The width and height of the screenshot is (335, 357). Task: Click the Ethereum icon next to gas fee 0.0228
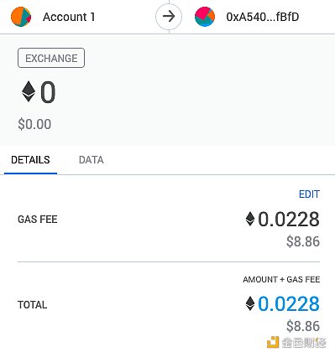[250, 219]
